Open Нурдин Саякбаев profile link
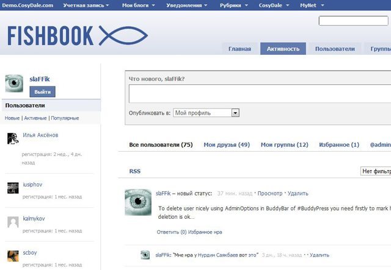This screenshot has width=391, height=270. [218, 255]
